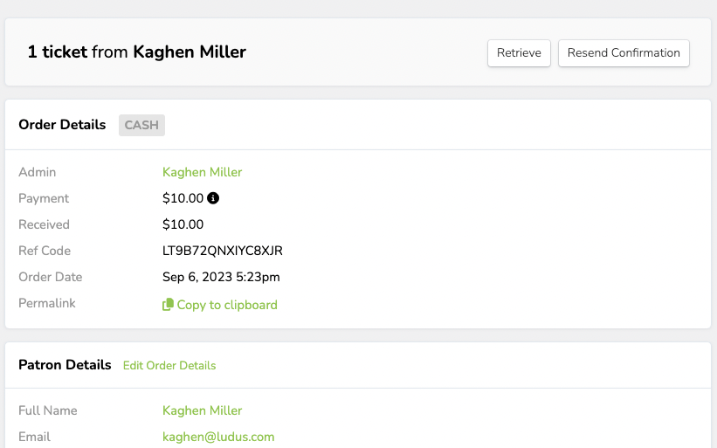Click the kaghen@ludus.com email link
Image resolution: width=717 pixels, height=448 pixels.
(218, 437)
